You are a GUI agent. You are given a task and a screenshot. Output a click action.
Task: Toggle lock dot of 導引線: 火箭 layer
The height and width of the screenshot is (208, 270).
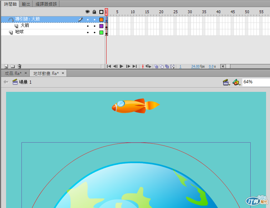tap(94, 20)
